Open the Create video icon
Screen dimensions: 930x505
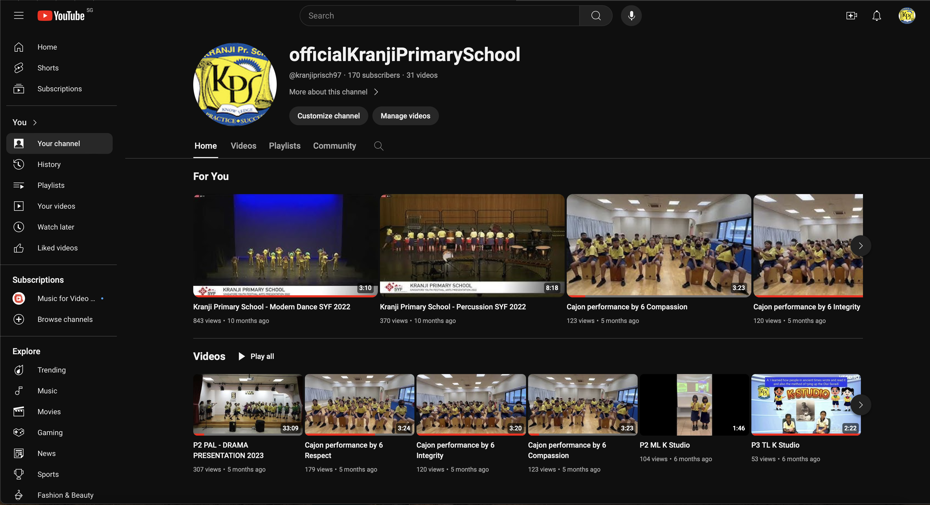pos(852,16)
